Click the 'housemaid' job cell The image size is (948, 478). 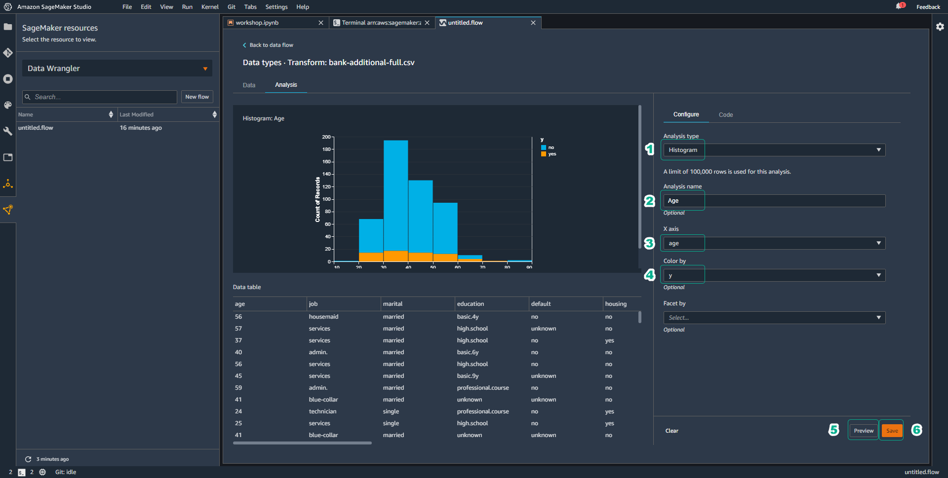[323, 317]
